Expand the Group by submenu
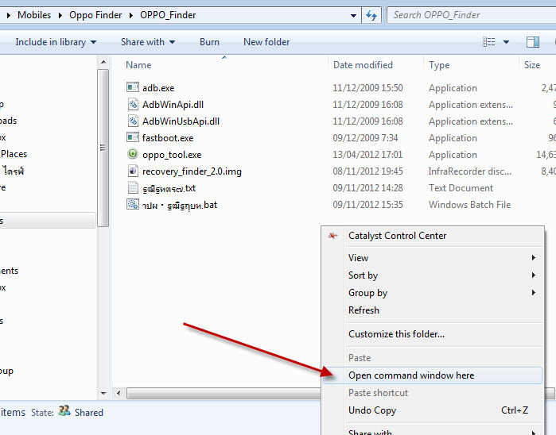The width and height of the screenshot is (556, 435). tap(533, 292)
